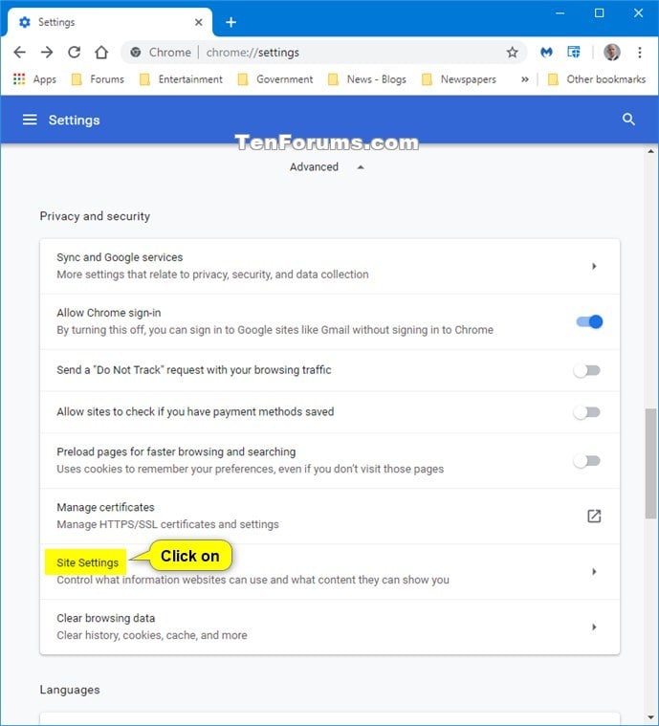Open the Entertainment bookmark folder
The image size is (659, 726).
point(181,79)
